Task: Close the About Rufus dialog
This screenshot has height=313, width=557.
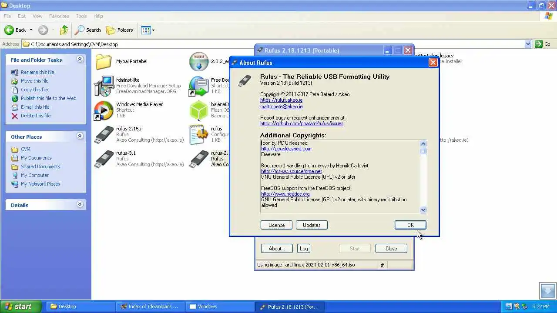Action: [433, 63]
